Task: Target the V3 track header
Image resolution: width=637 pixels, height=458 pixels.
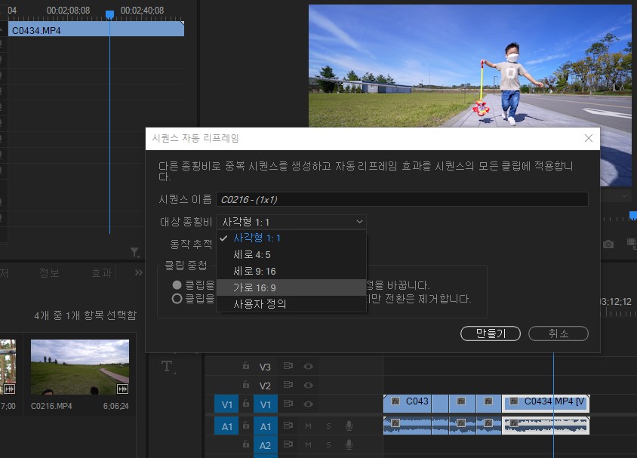Action: click(x=265, y=367)
